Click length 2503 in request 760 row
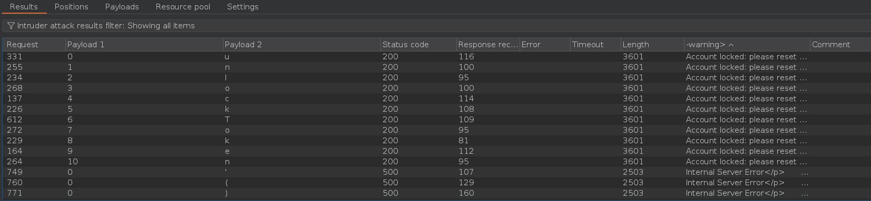 [652, 183]
